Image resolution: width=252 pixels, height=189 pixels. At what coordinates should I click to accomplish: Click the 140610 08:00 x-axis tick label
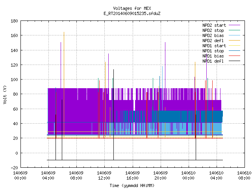click(x=244, y=176)
